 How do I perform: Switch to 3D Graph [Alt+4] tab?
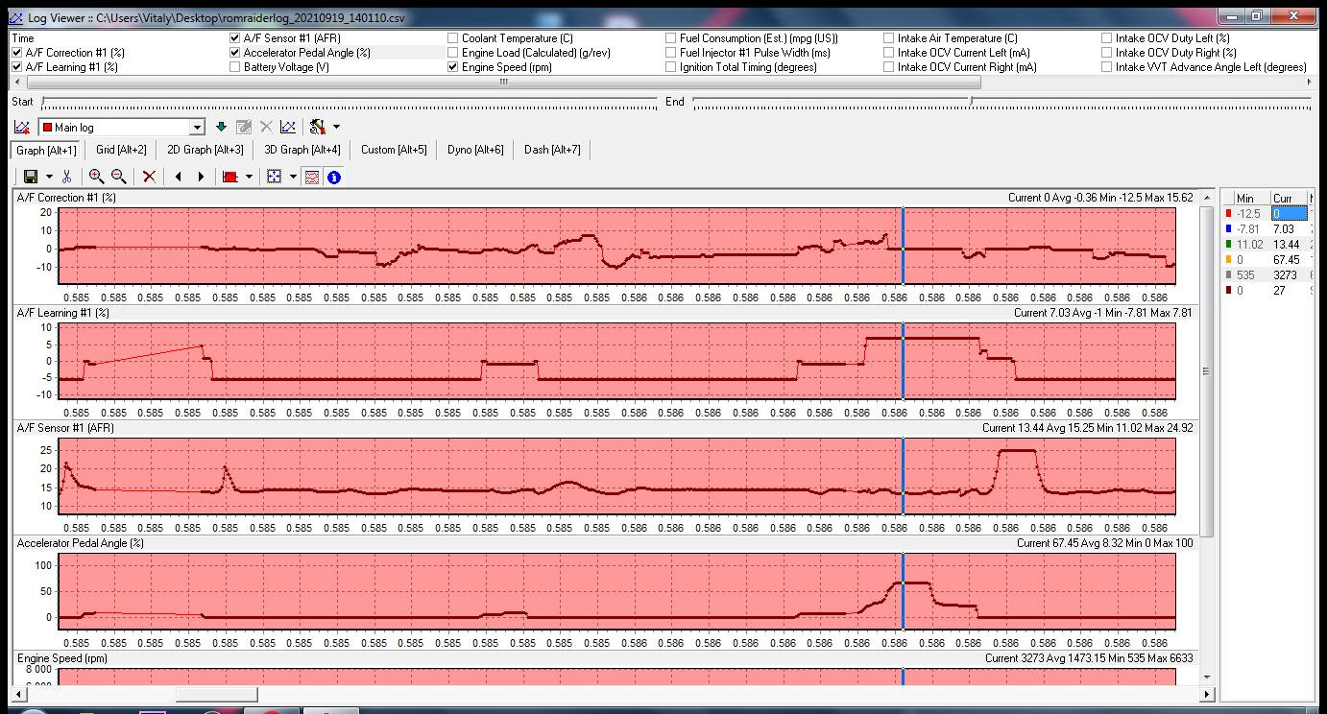(x=302, y=150)
